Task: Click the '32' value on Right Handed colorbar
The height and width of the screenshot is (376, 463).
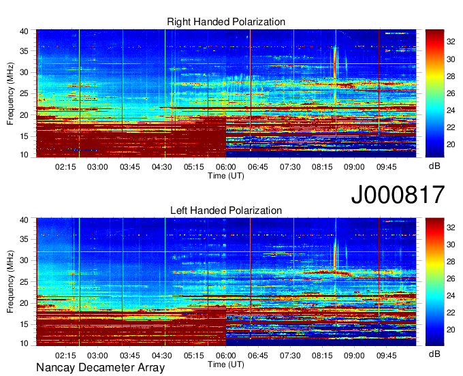Action: tap(451, 42)
